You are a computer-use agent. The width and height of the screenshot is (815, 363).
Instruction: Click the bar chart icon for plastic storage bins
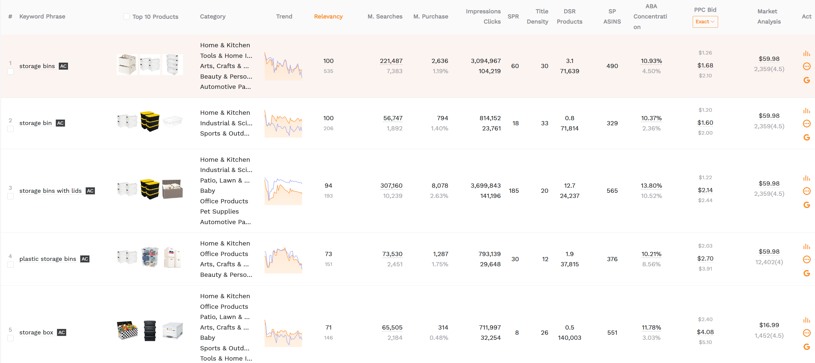coord(807,246)
